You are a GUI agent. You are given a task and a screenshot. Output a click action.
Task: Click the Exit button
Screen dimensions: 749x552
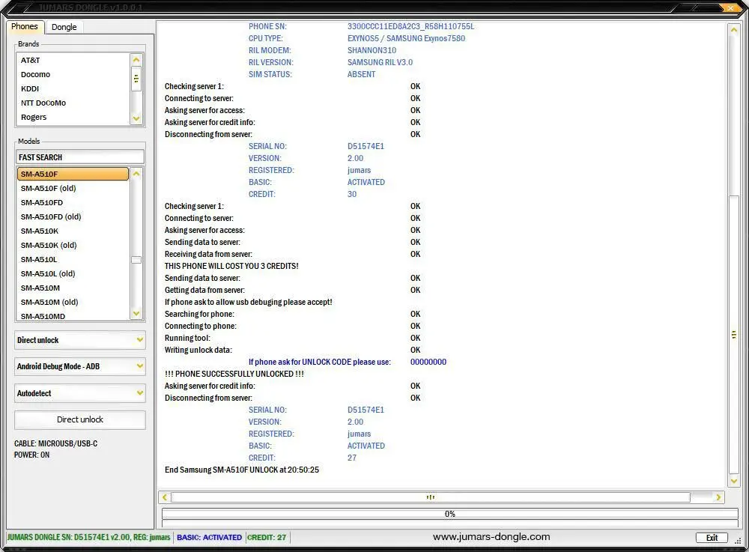point(711,538)
